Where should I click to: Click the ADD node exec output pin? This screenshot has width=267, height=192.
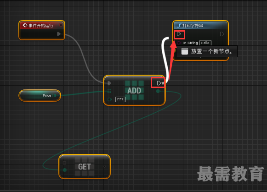(x=159, y=83)
